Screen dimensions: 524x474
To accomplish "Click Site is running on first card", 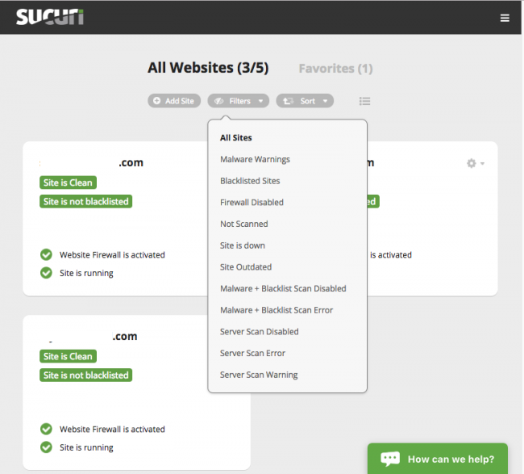I will pos(86,273).
